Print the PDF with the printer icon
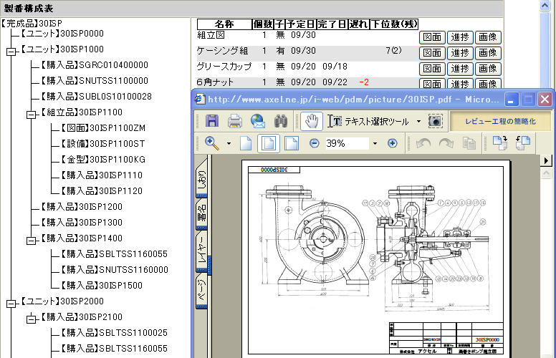 [x=235, y=121]
